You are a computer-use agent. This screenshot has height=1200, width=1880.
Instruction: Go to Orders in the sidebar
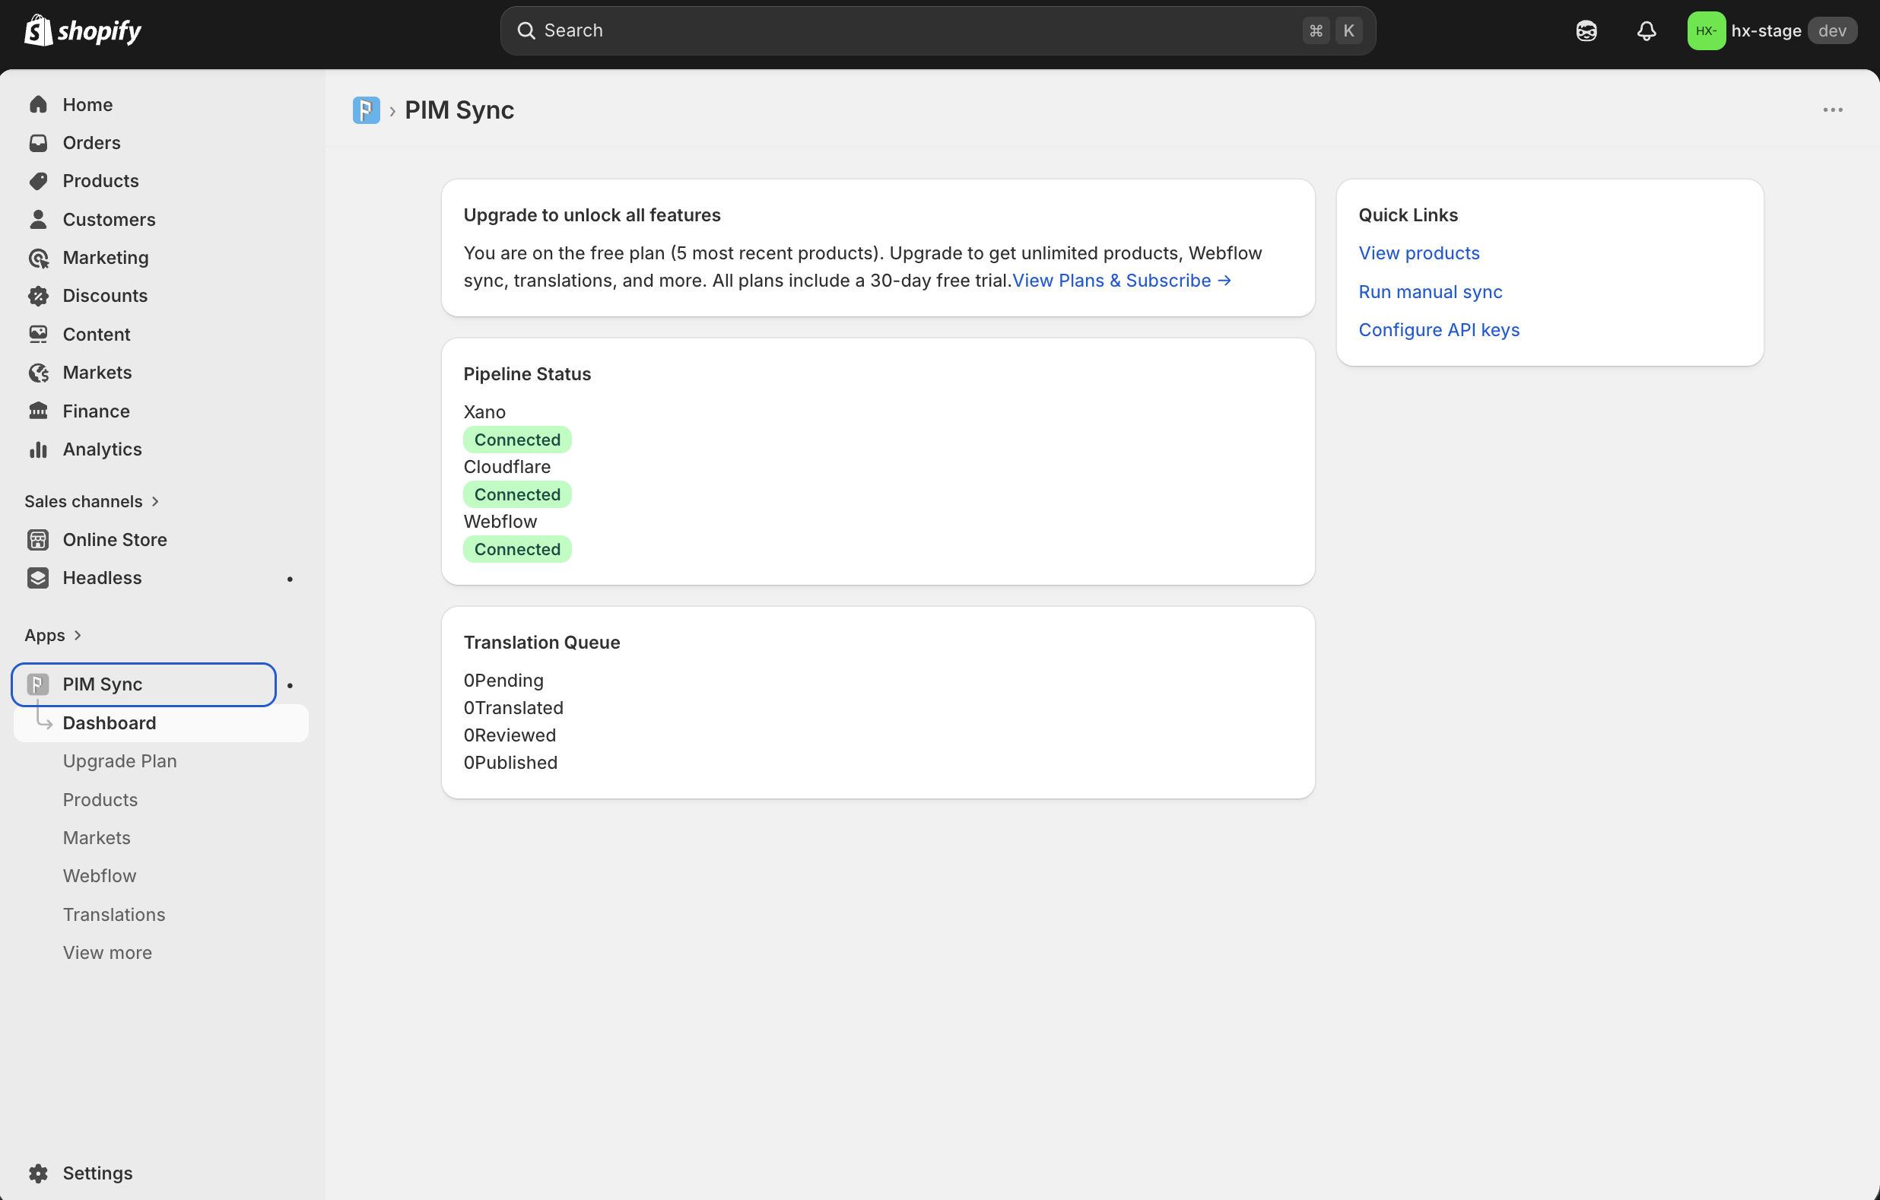click(160, 143)
